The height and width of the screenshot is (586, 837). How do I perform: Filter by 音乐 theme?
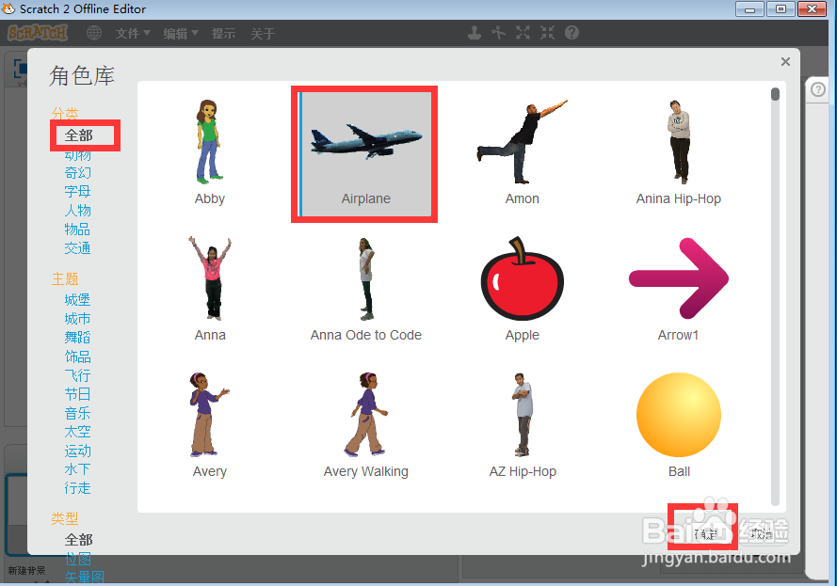click(x=78, y=413)
